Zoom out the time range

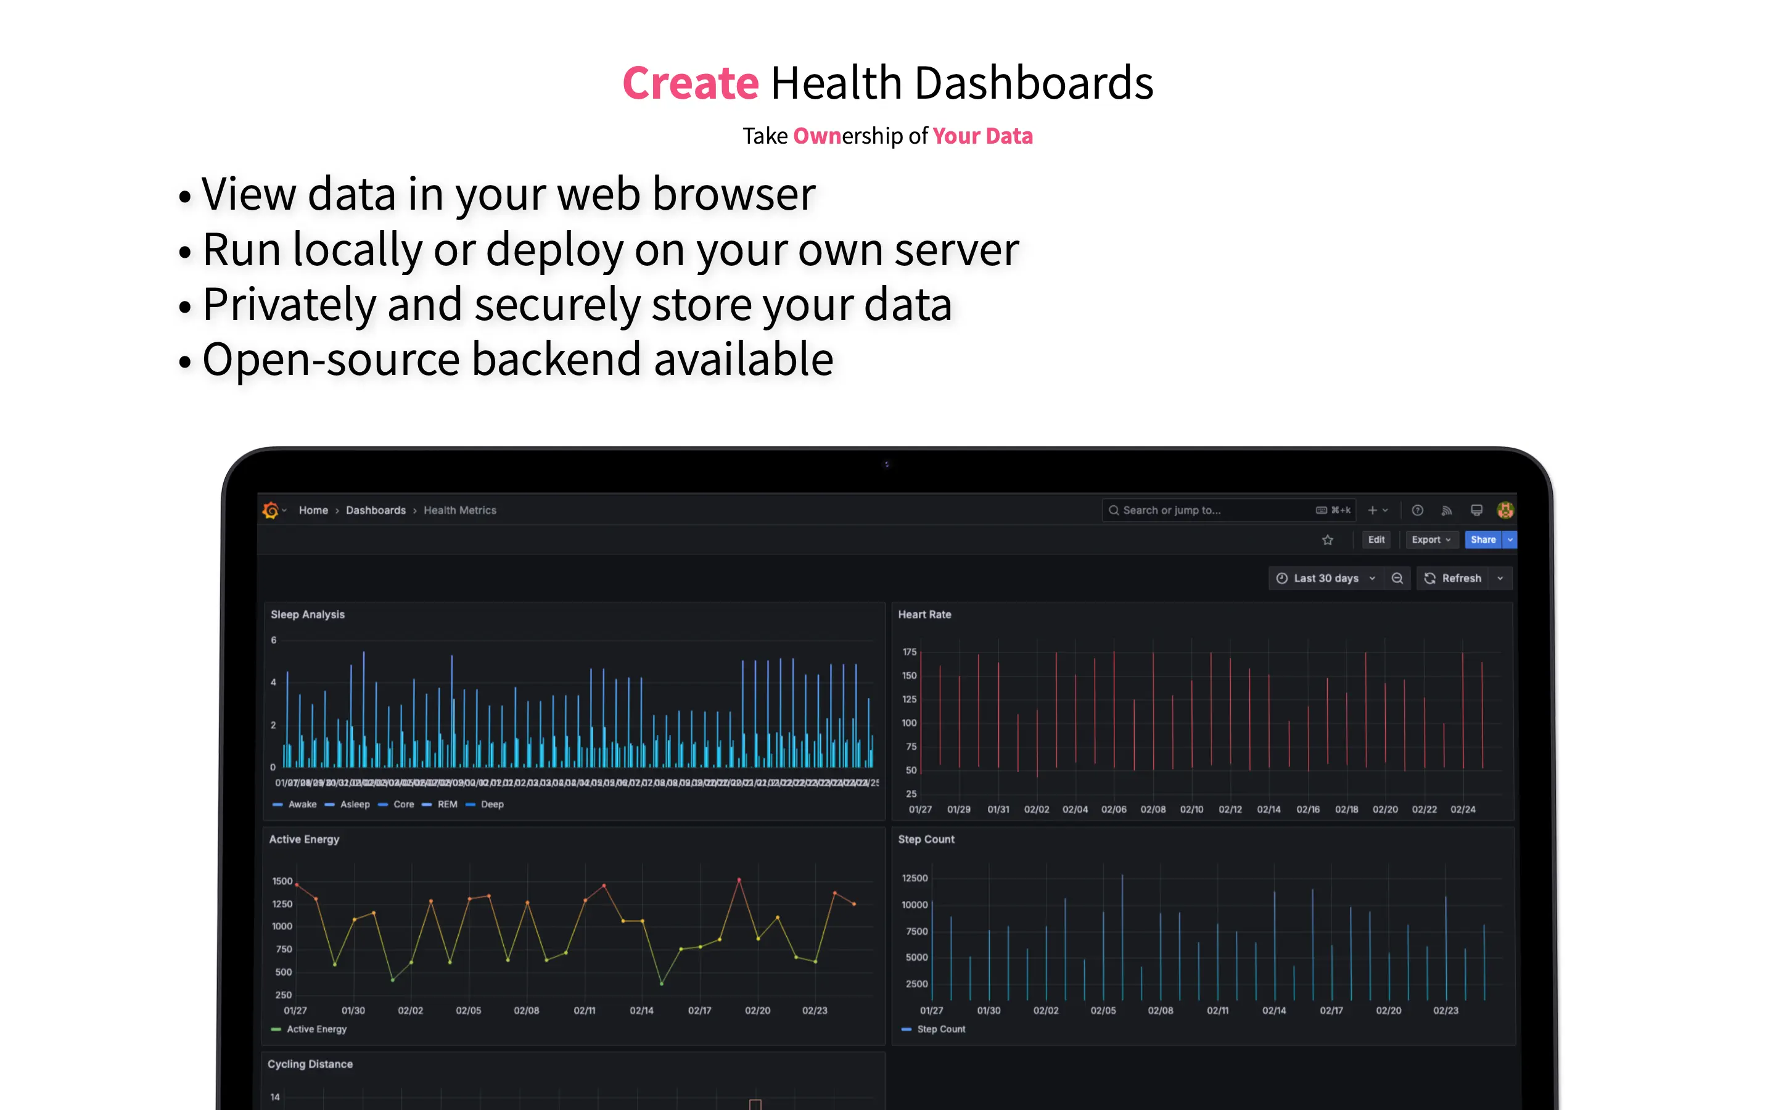pos(1397,578)
